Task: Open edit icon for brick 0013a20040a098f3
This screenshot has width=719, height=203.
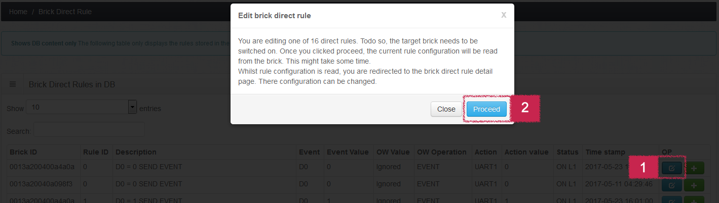Action: coord(671,185)
